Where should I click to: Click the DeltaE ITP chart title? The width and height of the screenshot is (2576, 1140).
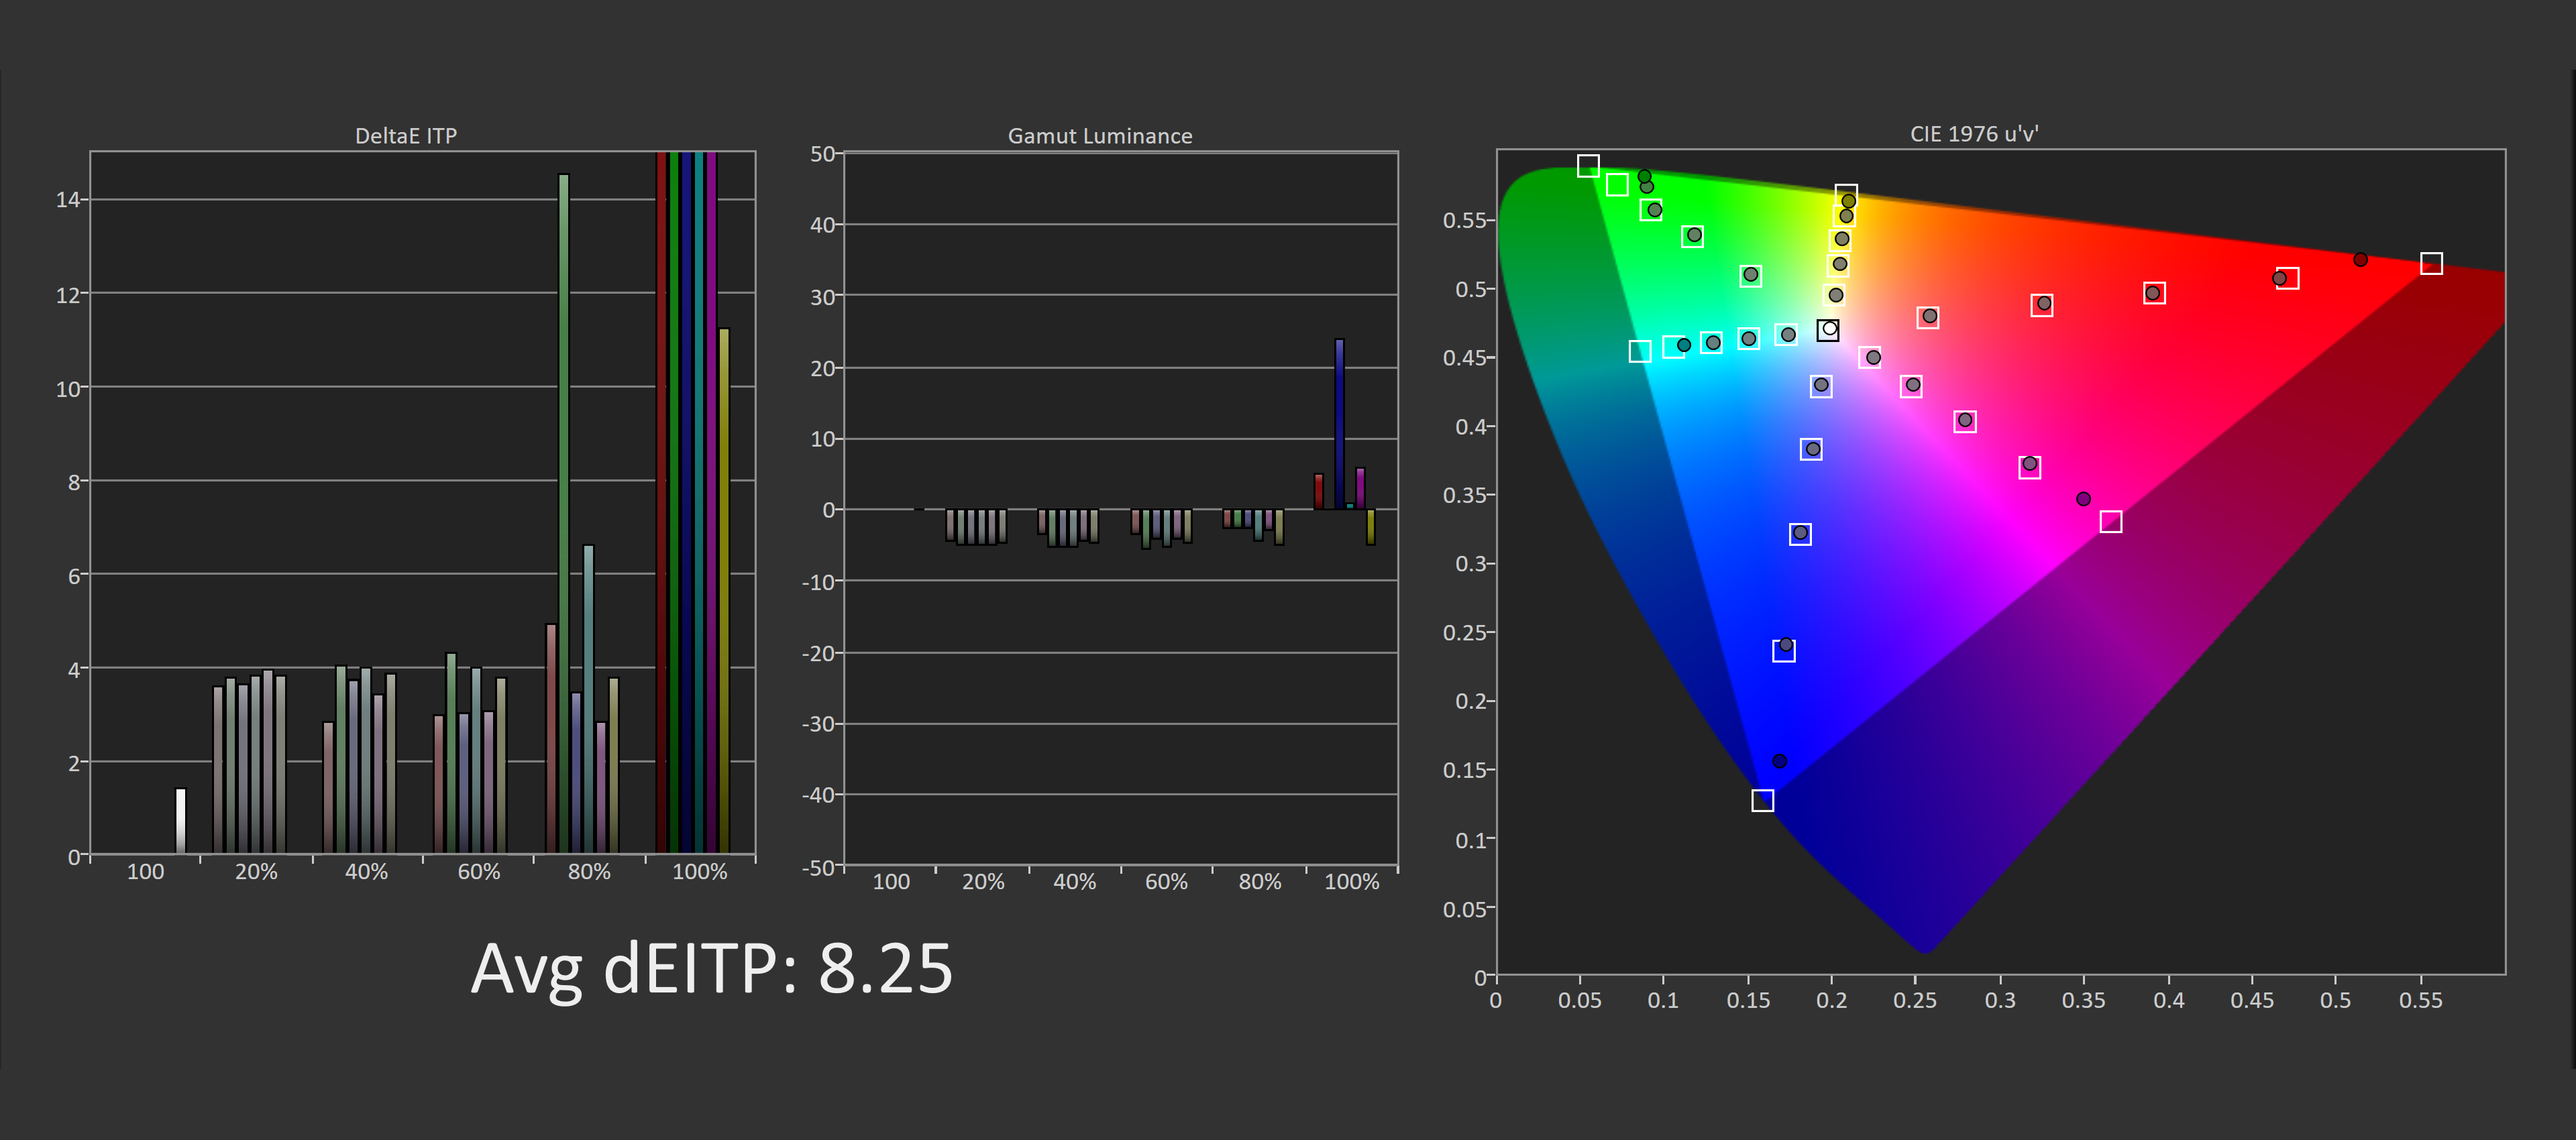tap(405, 135)
